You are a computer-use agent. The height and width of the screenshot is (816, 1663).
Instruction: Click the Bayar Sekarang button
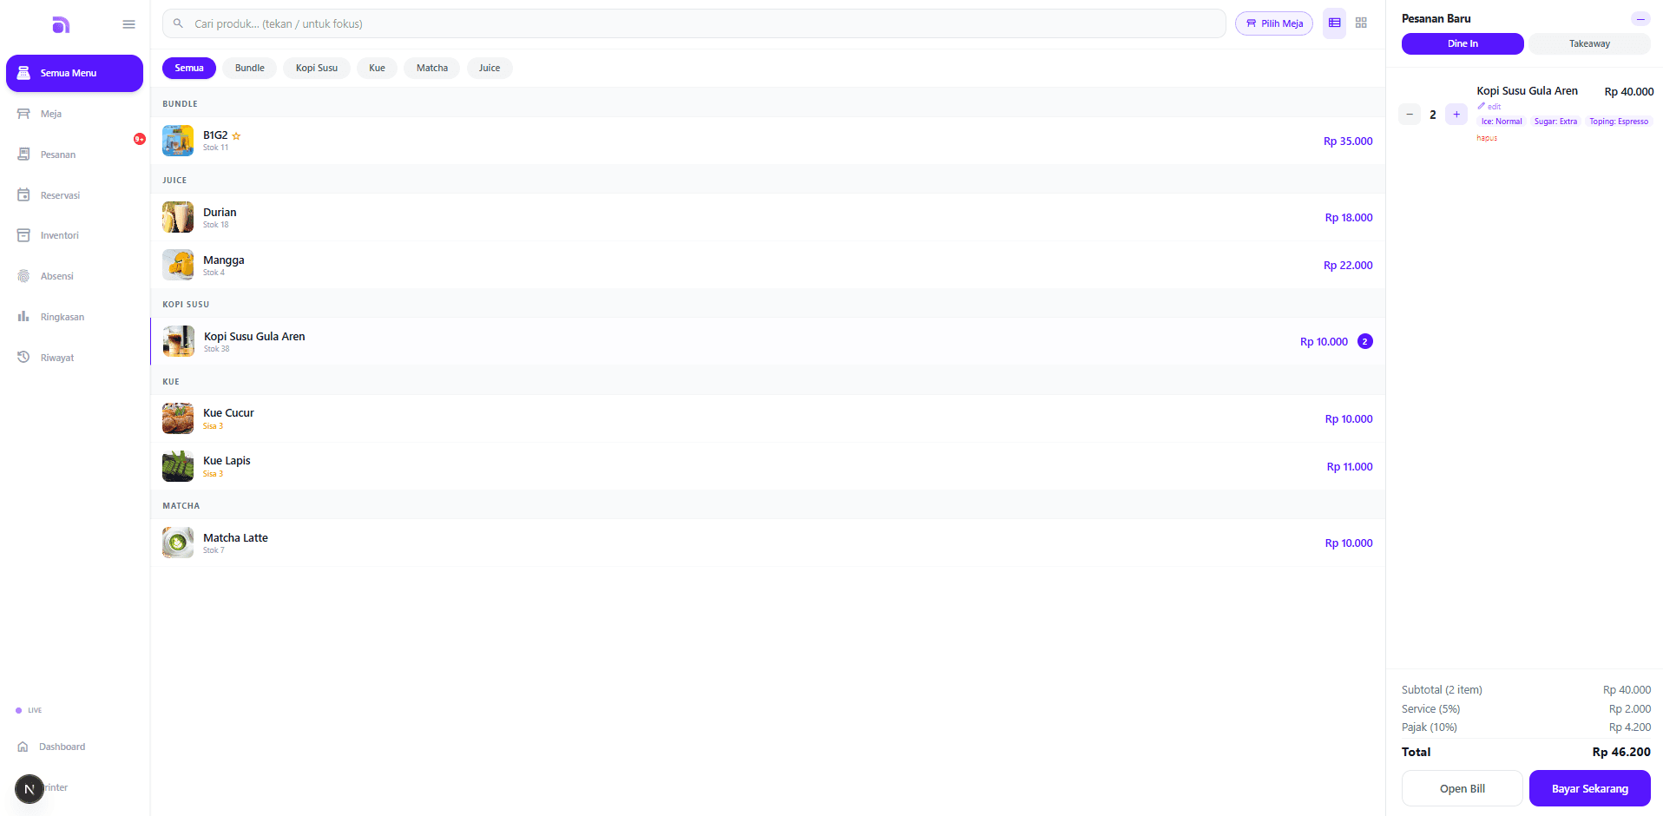pyautogui.click(x=1590, y=788)
